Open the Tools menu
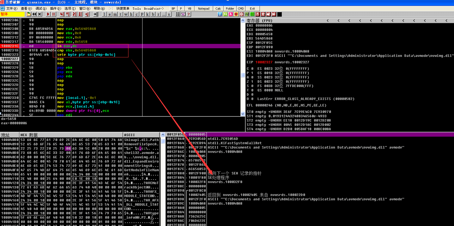 click(136, 9)
